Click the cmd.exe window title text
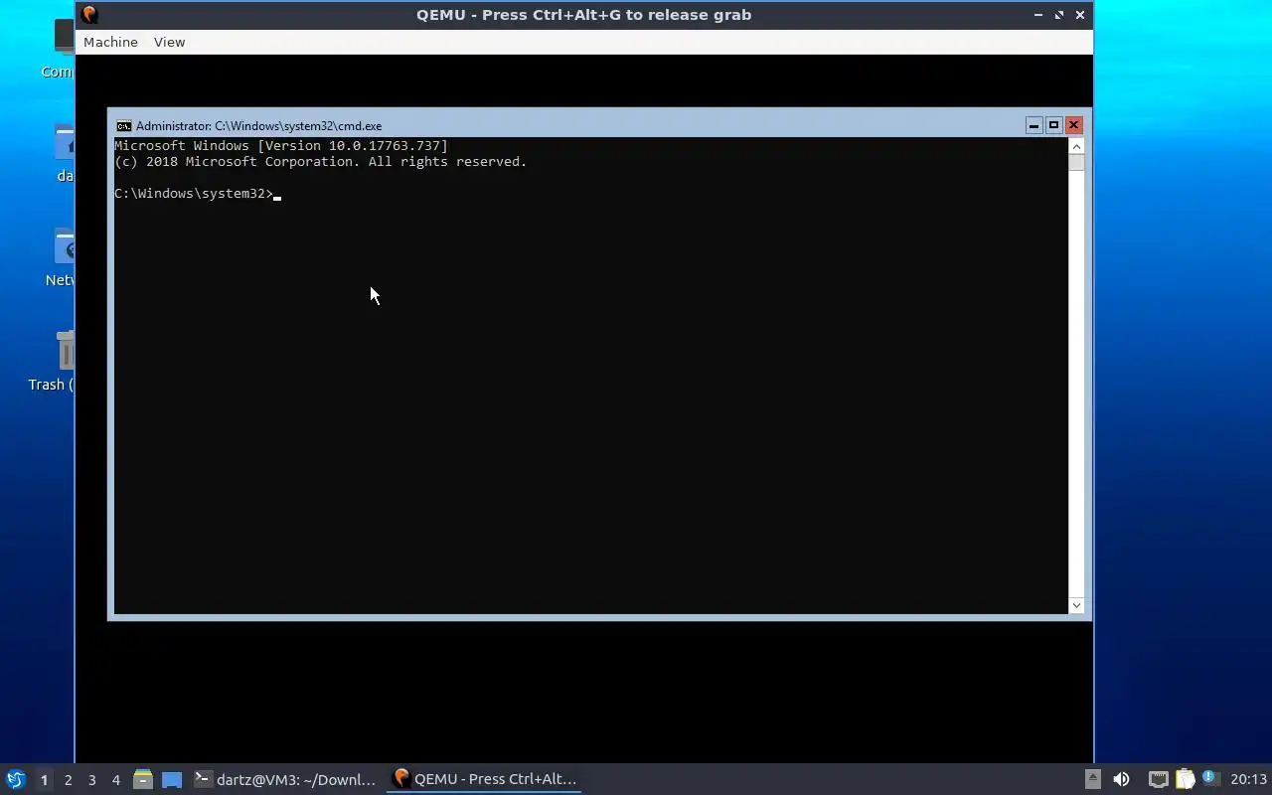 pos(258,126)
